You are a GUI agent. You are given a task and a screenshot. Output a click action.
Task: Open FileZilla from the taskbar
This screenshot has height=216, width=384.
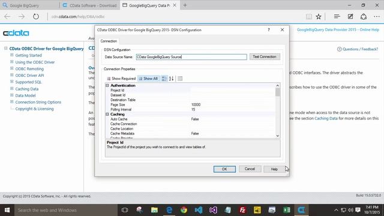point(242,210)
